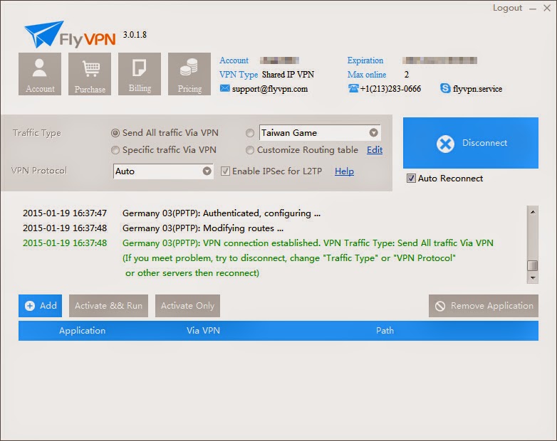Click the Via VPN column header
Image resolution: width=557 pixels, height=441 pixels.
203,331
